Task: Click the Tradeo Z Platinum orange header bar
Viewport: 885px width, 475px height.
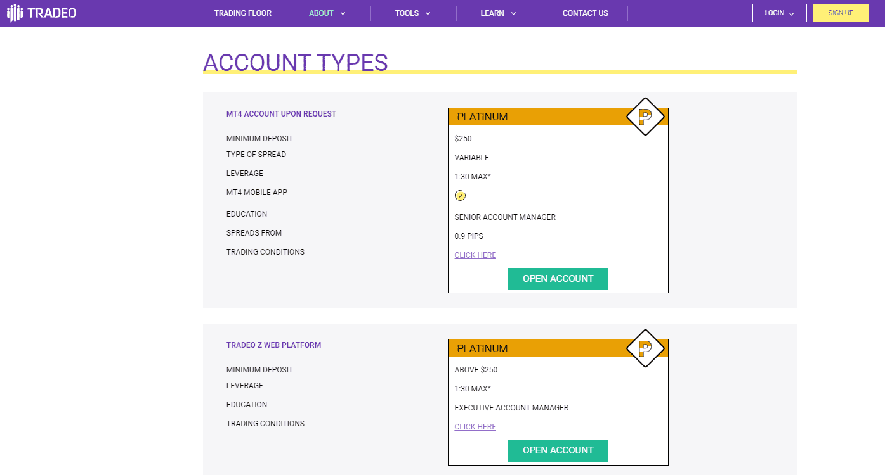Action: click(x=539, y=348)
